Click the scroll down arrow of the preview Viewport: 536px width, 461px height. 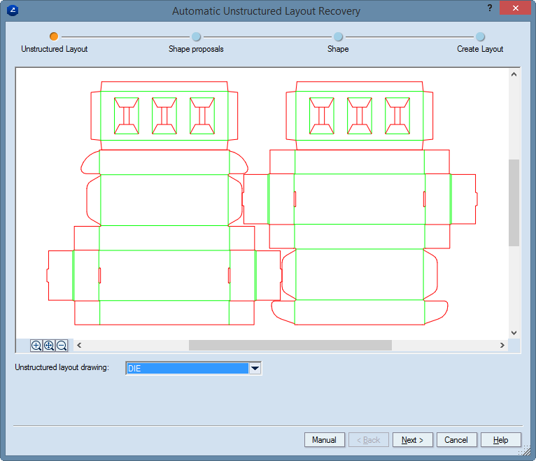(x=514, y=333)
